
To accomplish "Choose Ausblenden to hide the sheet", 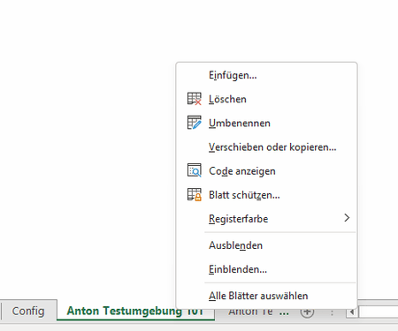I will 266,245.
